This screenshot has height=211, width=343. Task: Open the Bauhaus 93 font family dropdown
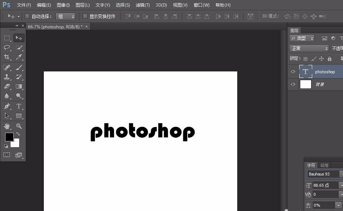325,174
